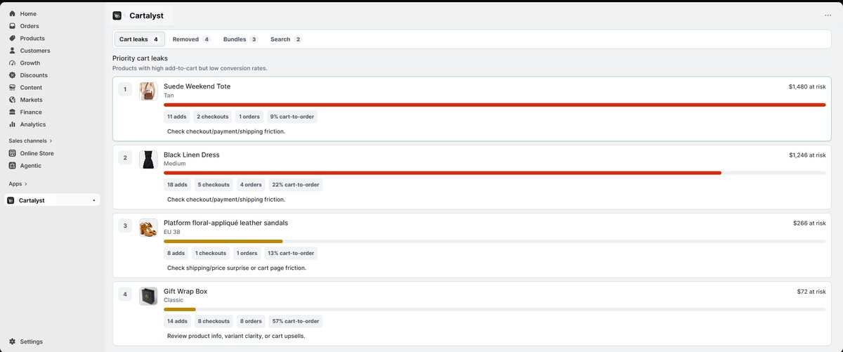Click the "18 adds" badge

(x=178, y=185)
